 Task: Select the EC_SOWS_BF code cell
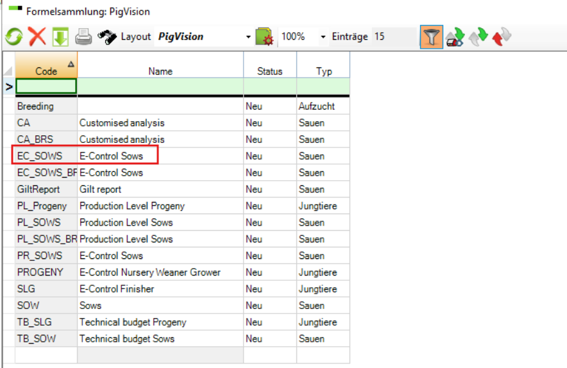[46, 173]
